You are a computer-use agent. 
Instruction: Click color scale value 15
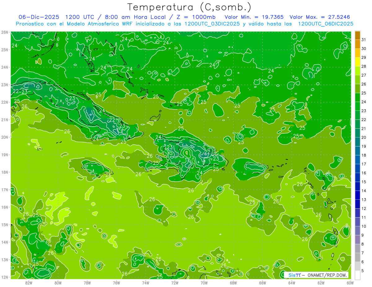(x=364, y=182)
